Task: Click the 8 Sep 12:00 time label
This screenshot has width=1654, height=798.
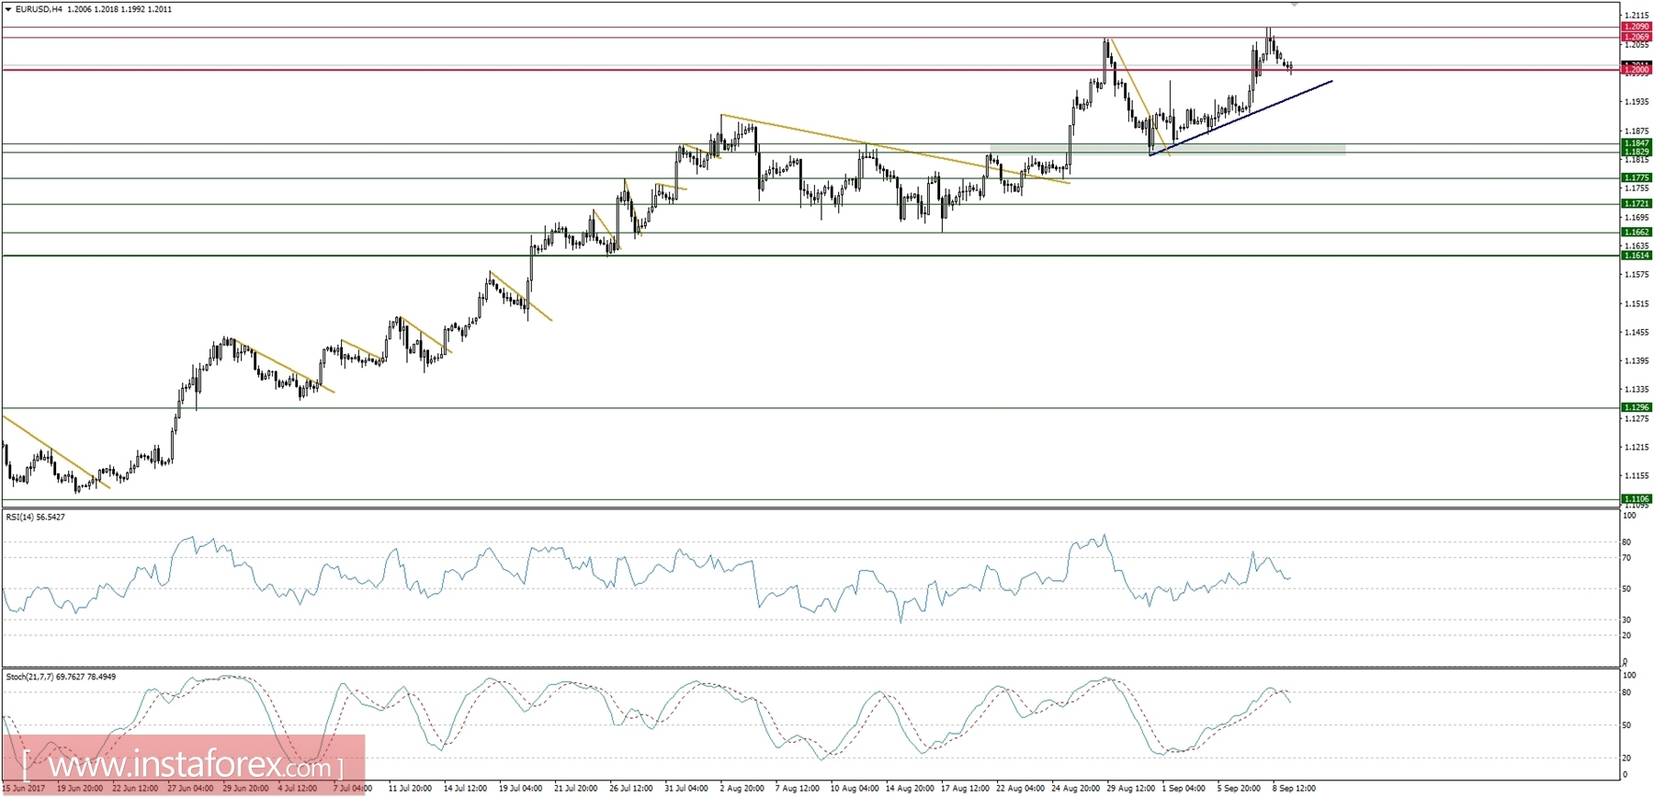Action: click(x=1294, y=788)
